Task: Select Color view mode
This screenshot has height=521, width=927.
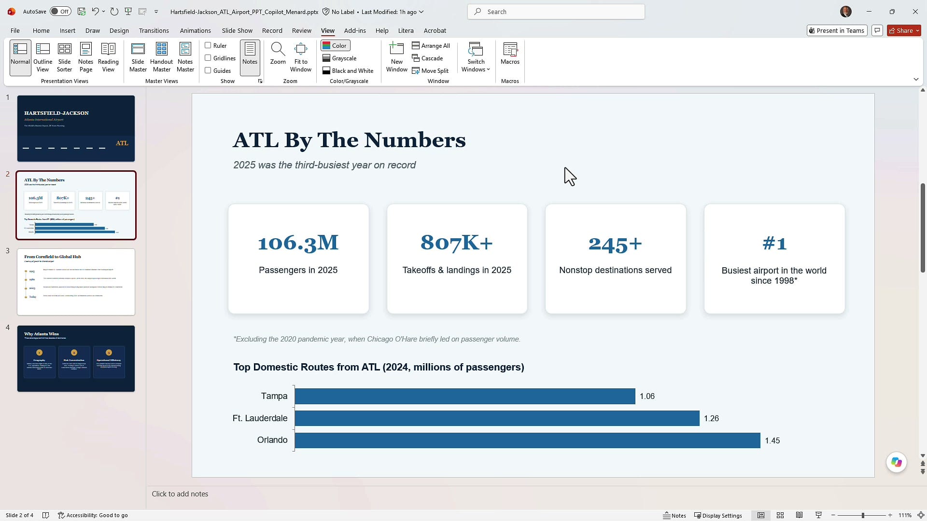Action: coord(335,45)
